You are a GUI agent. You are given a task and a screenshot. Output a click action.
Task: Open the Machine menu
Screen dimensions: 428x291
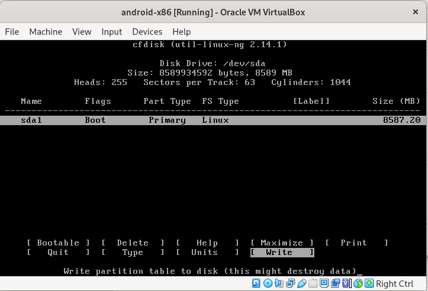click(x=46, y=32)
